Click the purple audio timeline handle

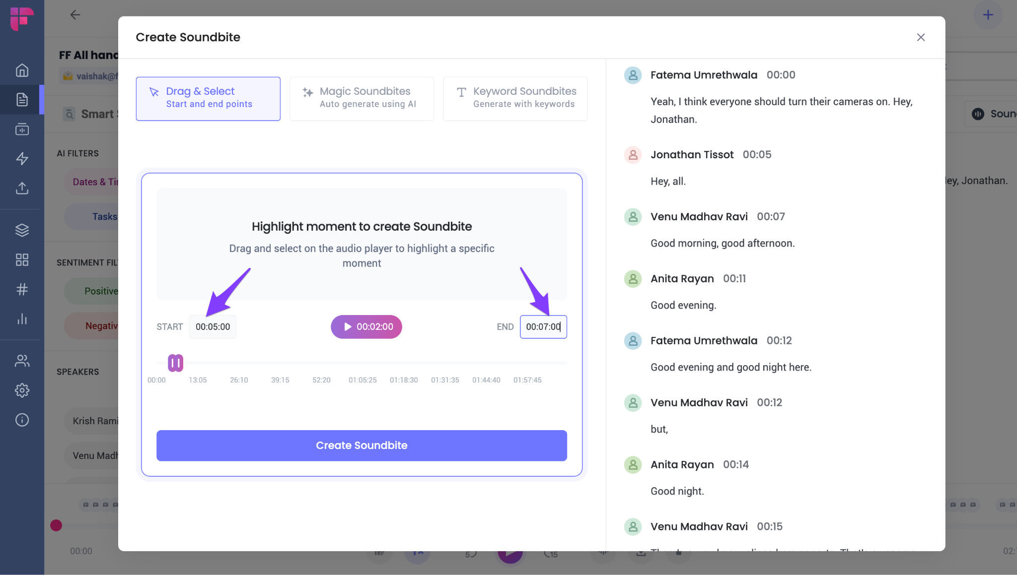pyautogui.click(x=175, y=363)
